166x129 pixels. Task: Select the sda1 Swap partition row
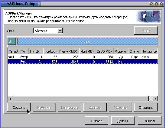coord(83,57)
